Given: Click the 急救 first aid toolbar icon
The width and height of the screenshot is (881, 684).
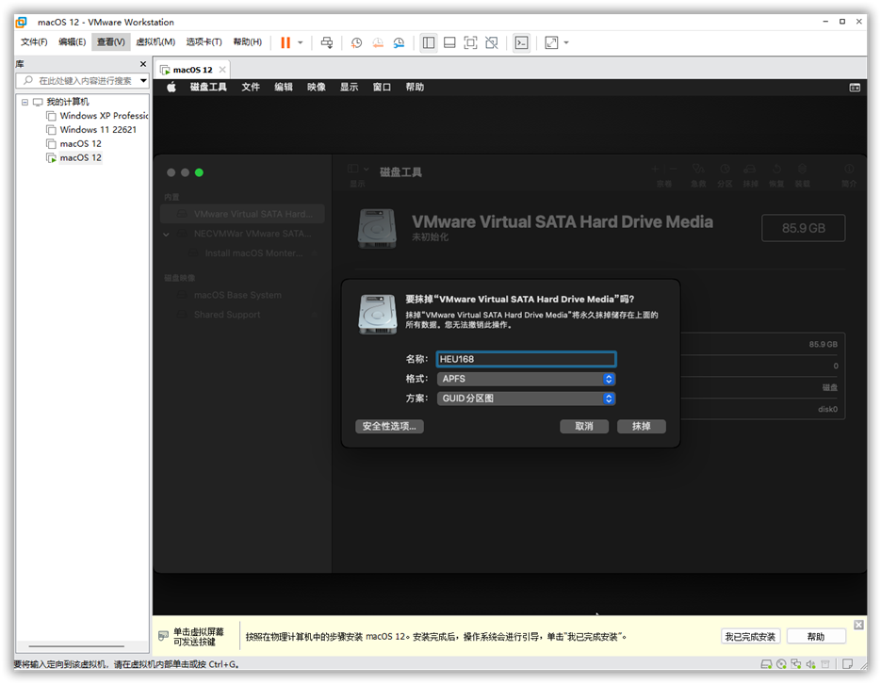Looking at the screenshot, I should coord(698,169).
